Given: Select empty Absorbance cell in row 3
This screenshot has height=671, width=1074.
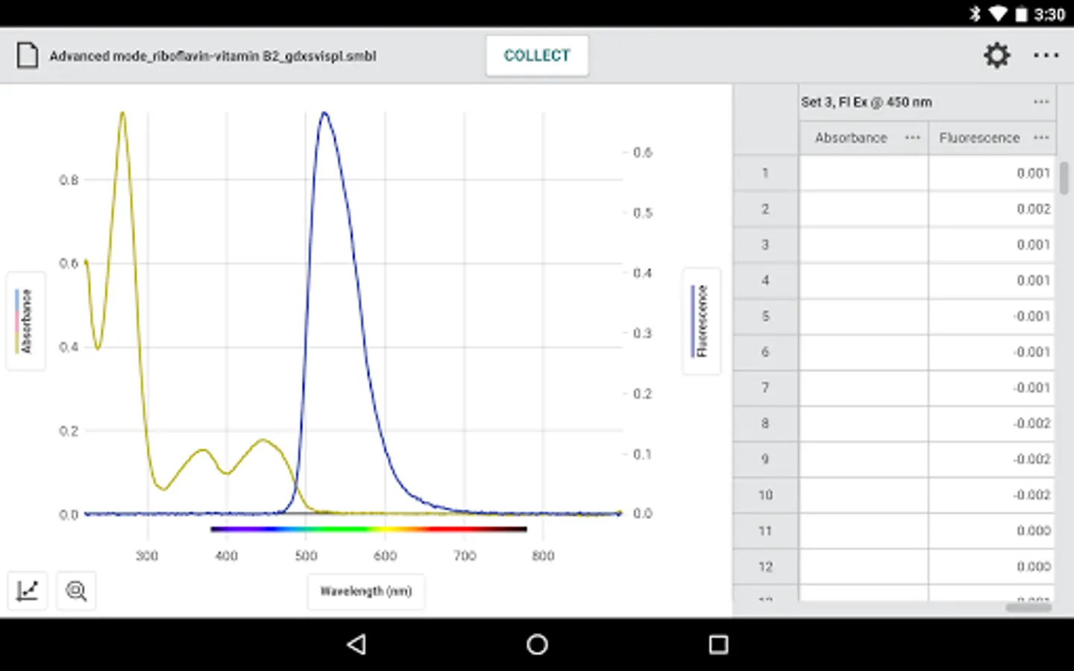Looking at the screenshot, I should click(864, 245).
